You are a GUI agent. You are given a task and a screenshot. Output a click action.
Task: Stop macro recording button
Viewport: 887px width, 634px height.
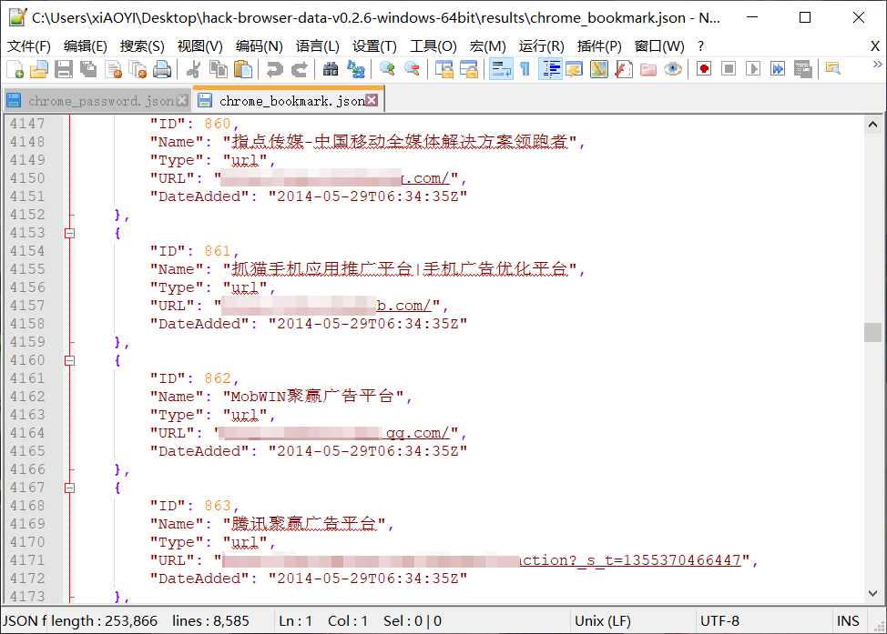[729, 69]
